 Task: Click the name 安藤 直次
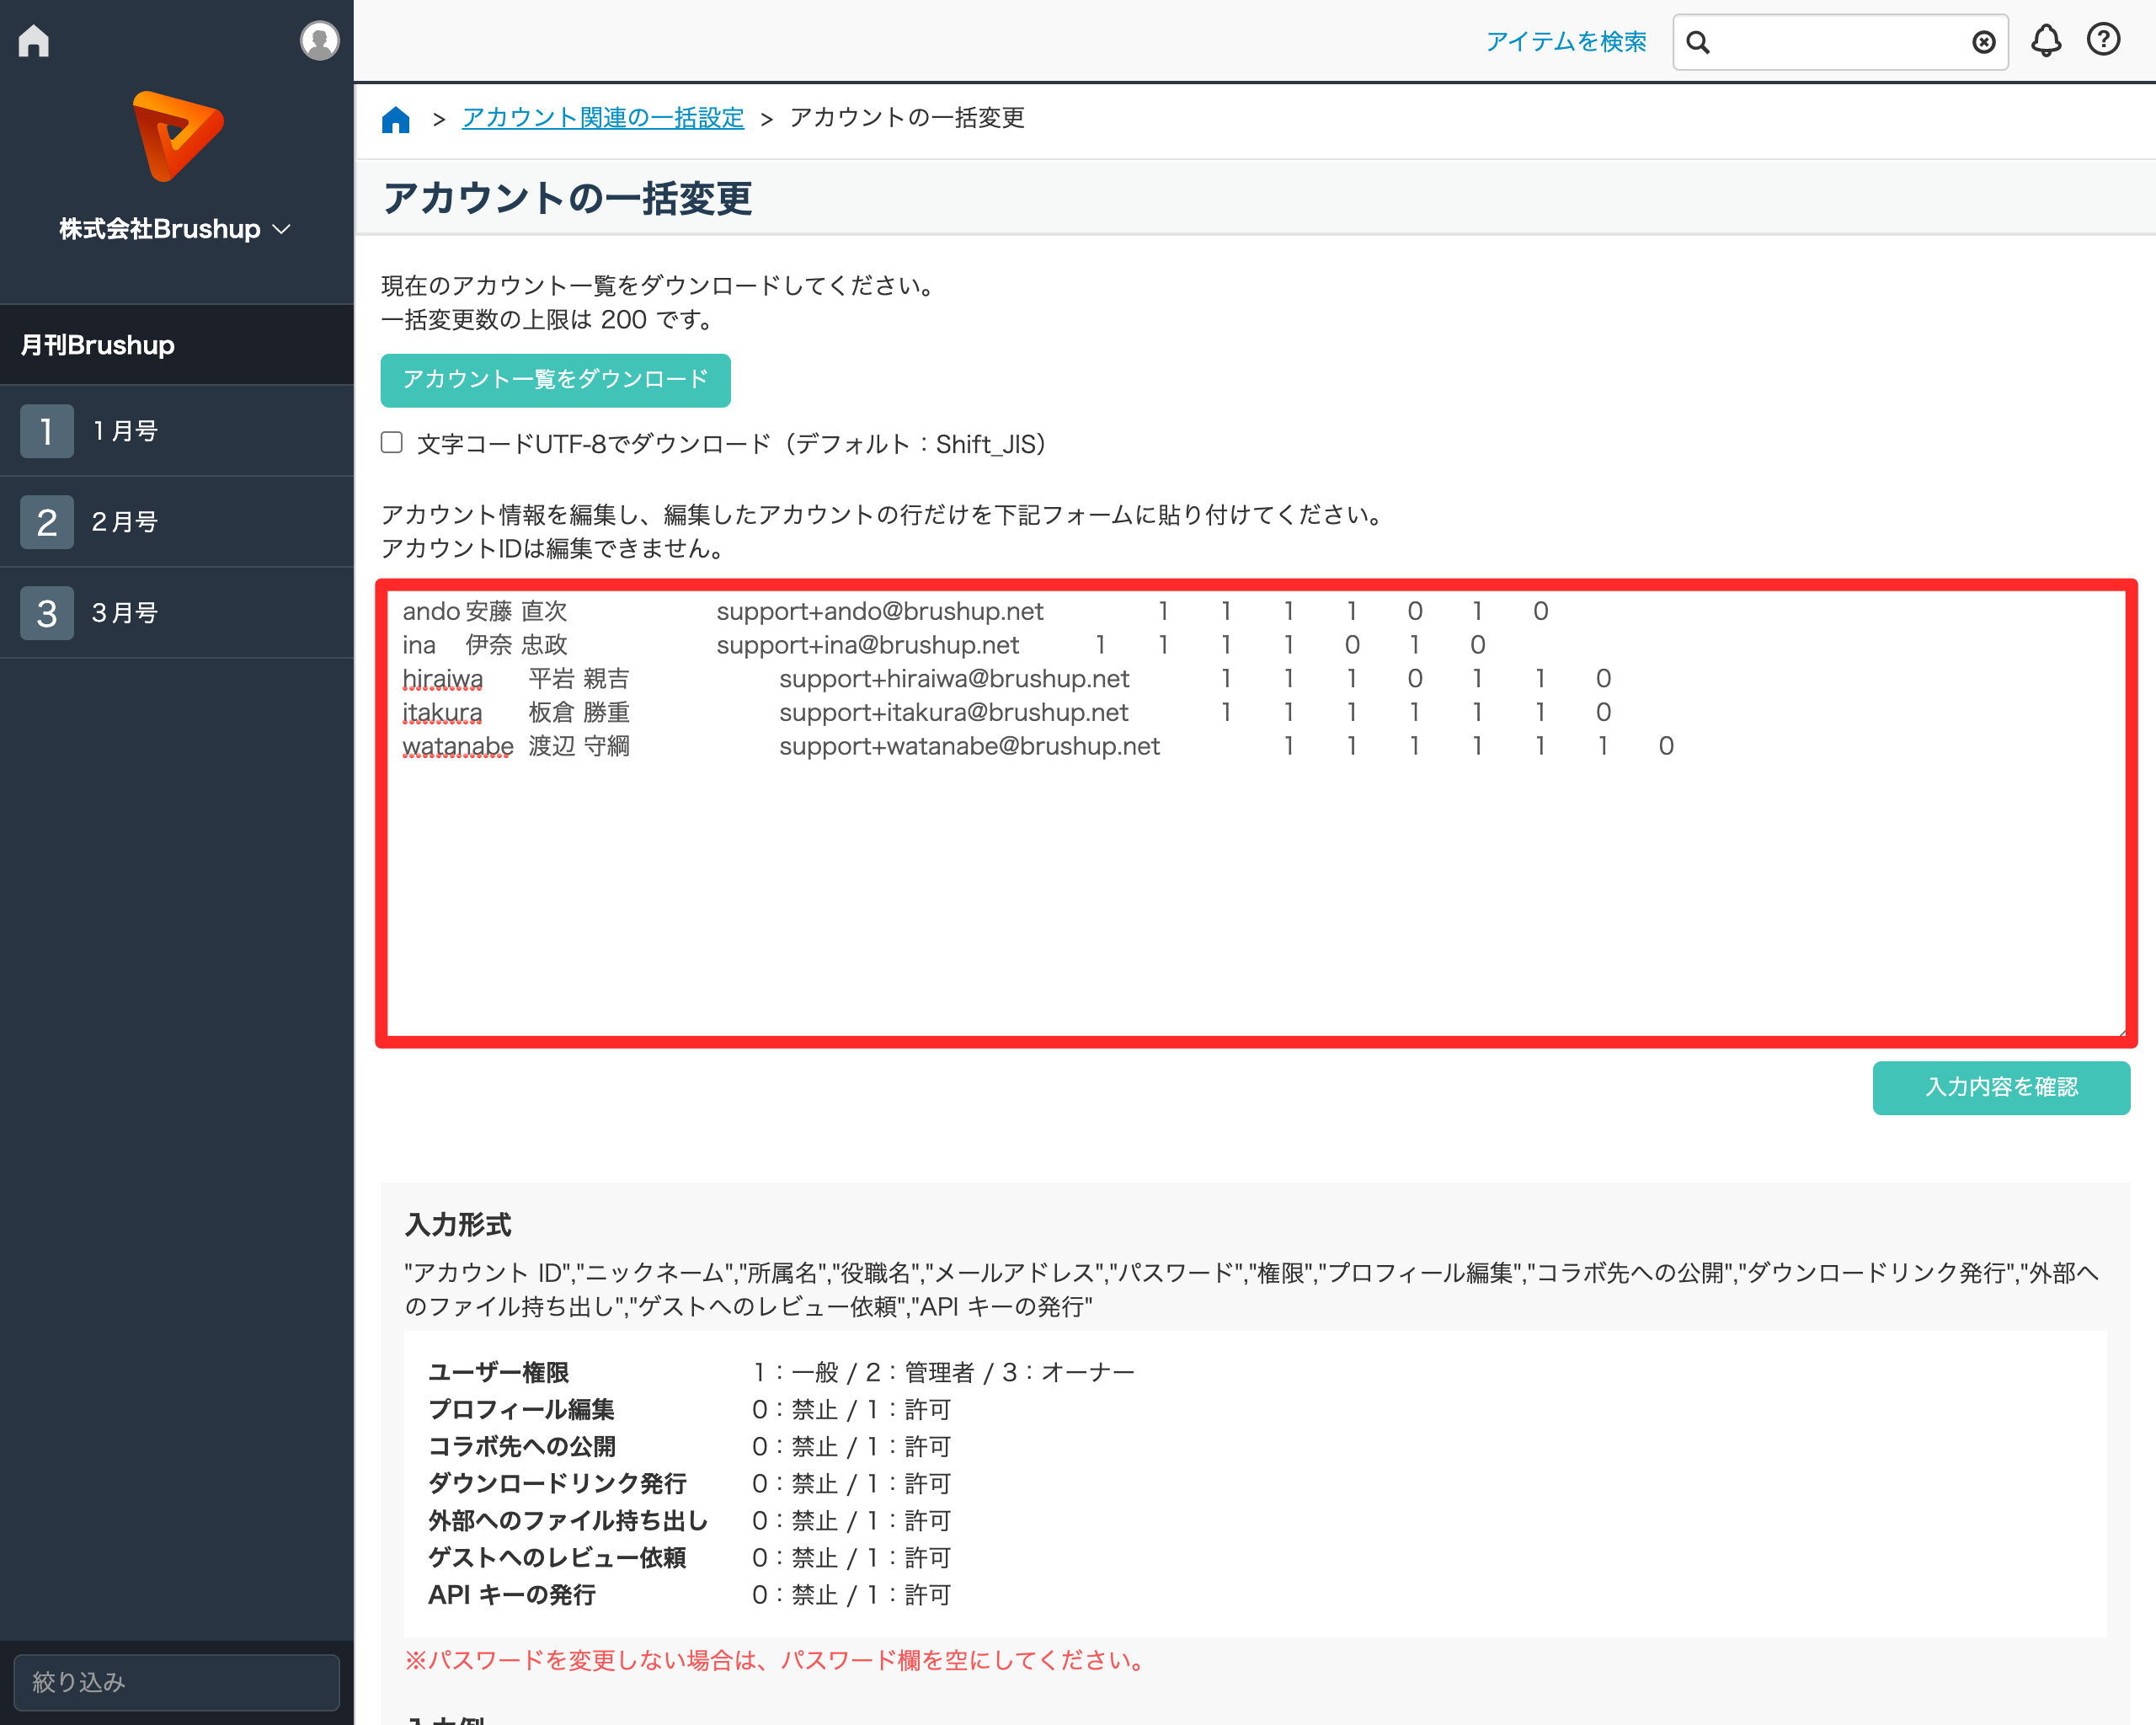[x=517, y=611]
